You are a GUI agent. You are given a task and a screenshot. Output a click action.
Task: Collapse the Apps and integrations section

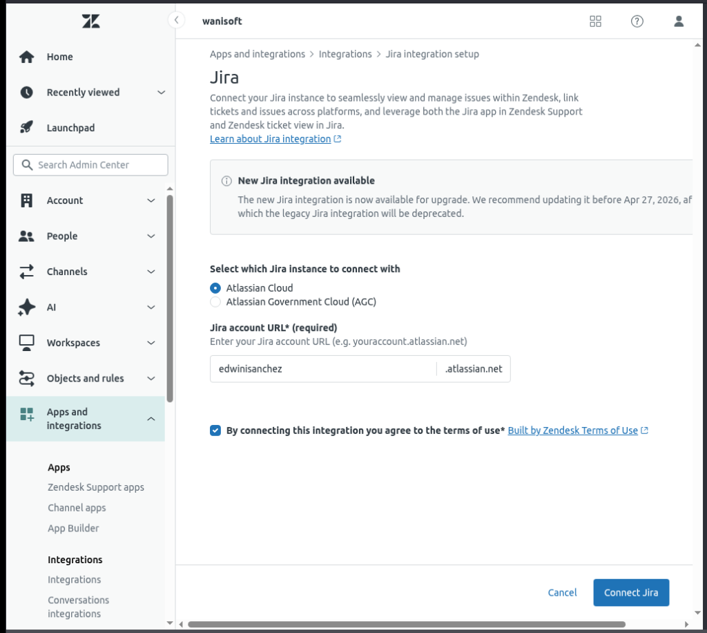pyautogui.click(x=151, y=419)
